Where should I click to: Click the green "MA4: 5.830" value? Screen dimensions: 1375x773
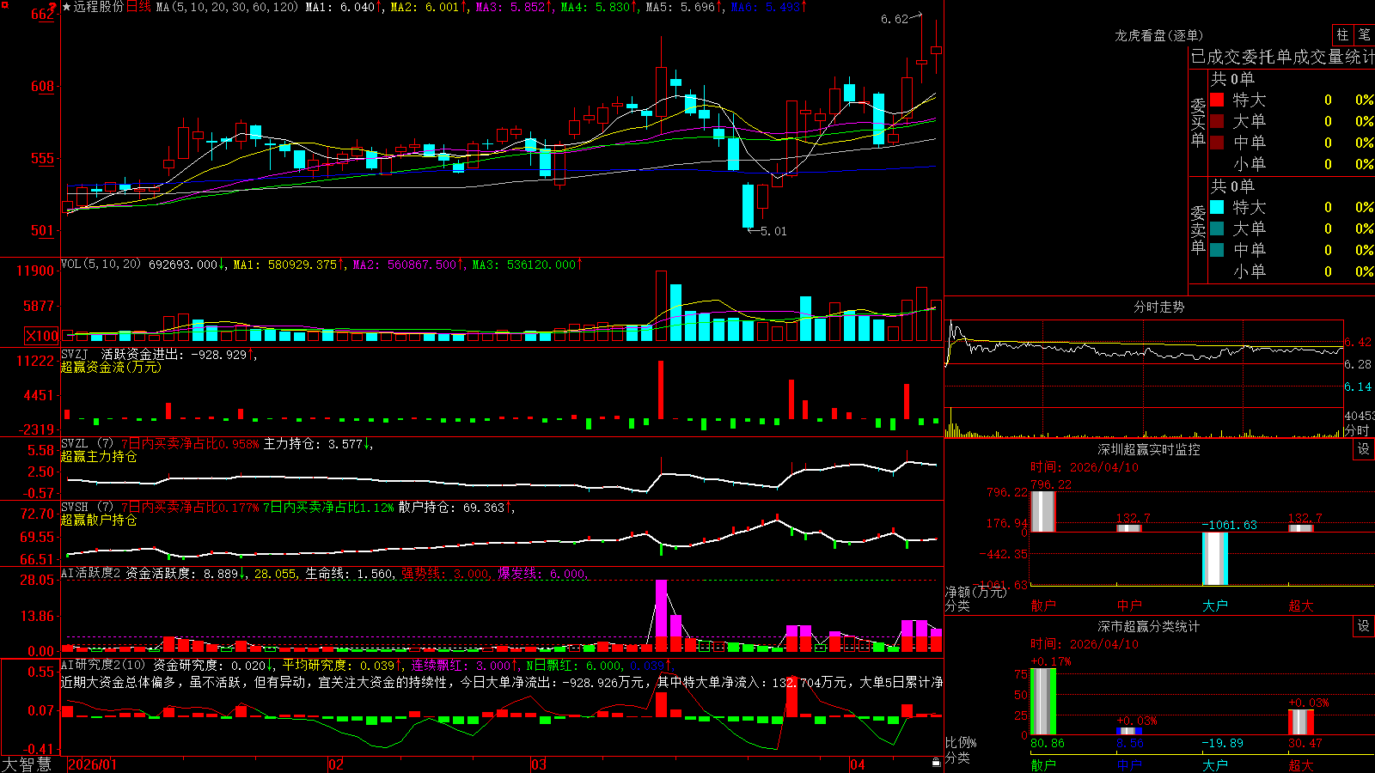tap(599, 7)
